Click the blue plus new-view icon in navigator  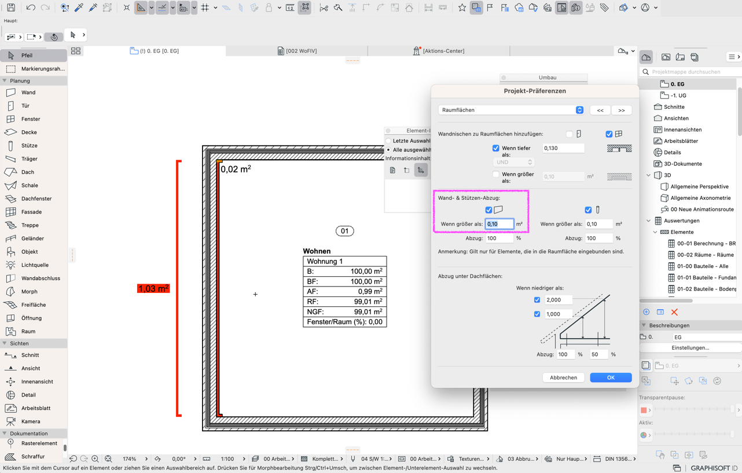tap(647, 312)
